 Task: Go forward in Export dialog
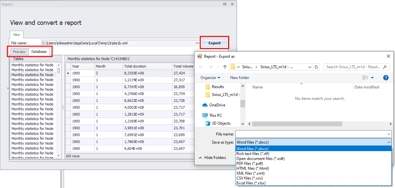(x=211, y=67)
